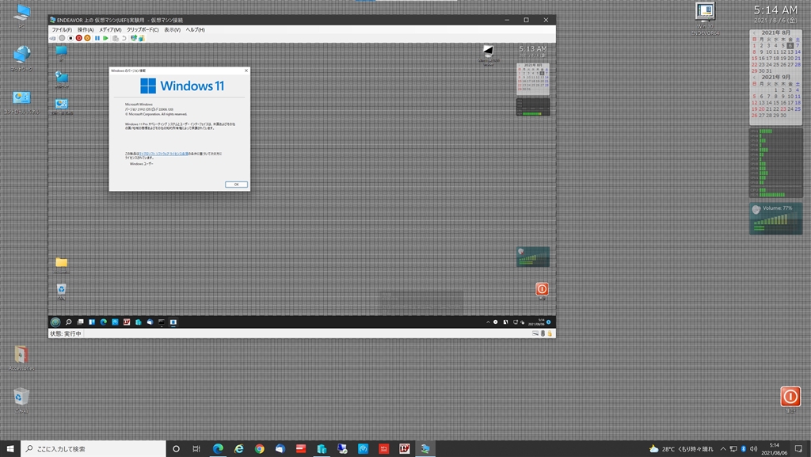Screen dimensions: 811x457
Task: Click the winver app icon in guest taskbar
Action: 173,322
